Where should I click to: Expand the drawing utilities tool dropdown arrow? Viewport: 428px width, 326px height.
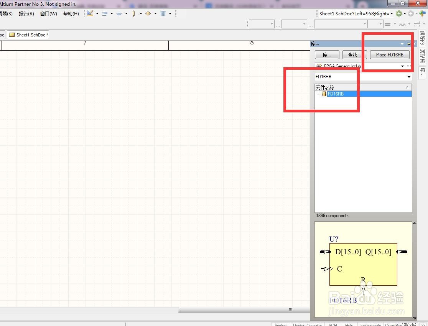[x=97, y=13]
